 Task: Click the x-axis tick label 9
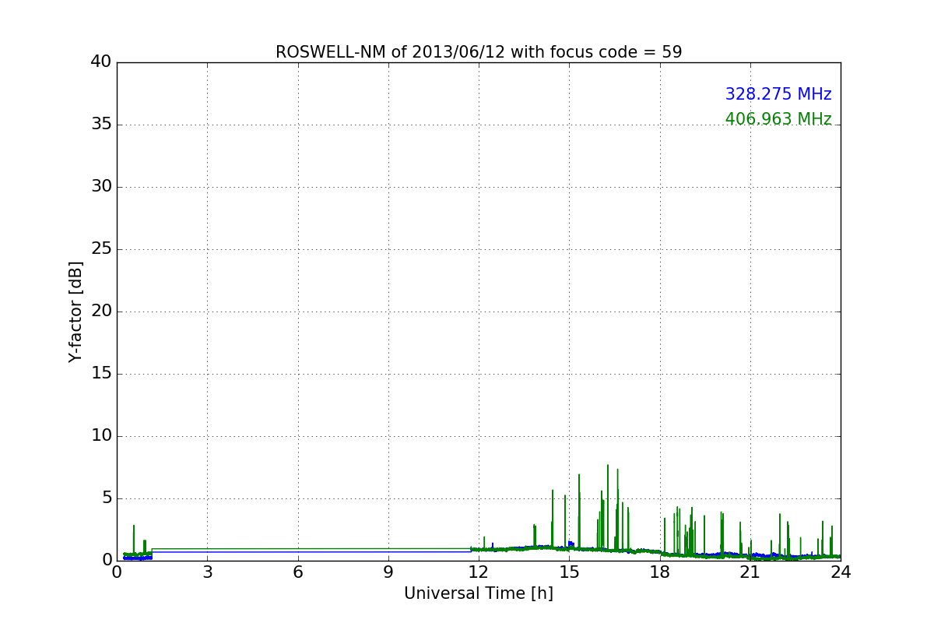click(388, 572)
